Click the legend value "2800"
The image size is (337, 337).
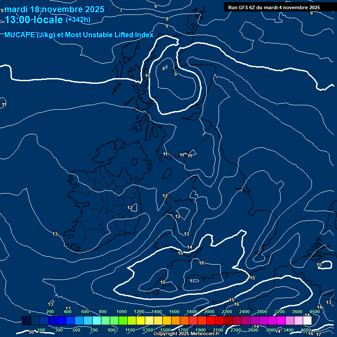[262, 312]
